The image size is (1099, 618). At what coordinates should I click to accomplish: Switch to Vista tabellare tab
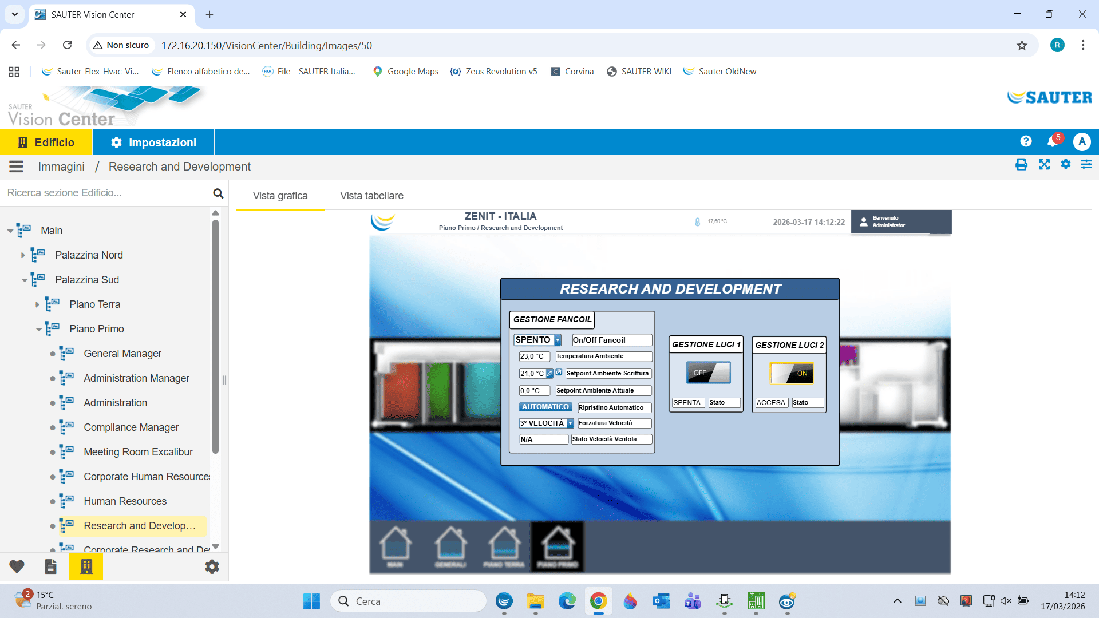click(x=371, y=196)
